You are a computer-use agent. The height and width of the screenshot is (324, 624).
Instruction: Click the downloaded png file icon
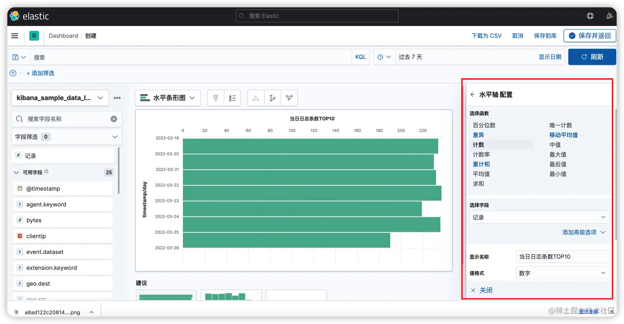17,312
